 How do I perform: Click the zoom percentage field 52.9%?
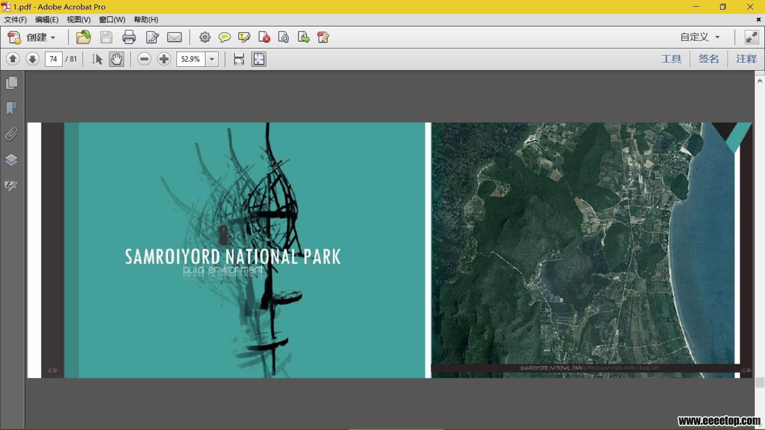191,59
